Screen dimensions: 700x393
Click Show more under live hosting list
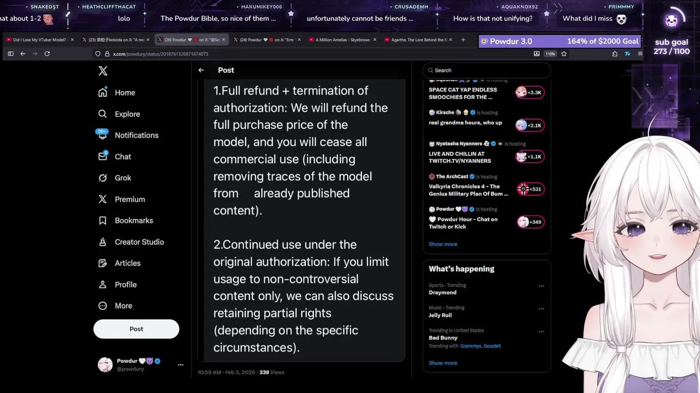pos(443,244)
